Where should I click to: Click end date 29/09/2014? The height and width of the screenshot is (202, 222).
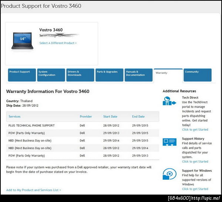click(x=140, y=148)
